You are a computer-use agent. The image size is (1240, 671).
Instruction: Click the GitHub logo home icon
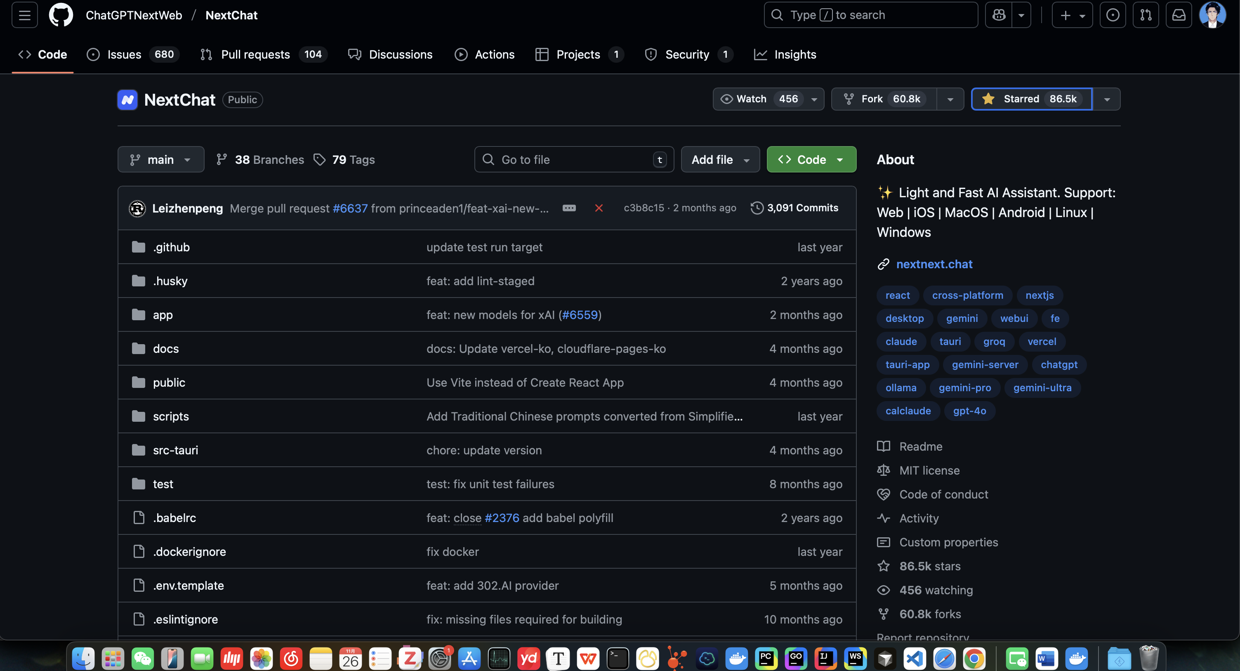61,15
